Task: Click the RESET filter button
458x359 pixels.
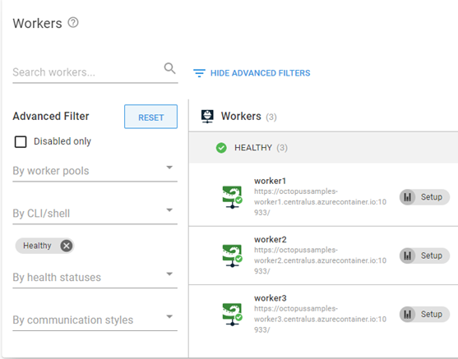Action: coord(150,117)
